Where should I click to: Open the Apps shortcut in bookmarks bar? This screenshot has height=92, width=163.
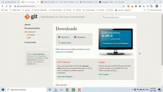pyautogui.click(x=5, y=10)
